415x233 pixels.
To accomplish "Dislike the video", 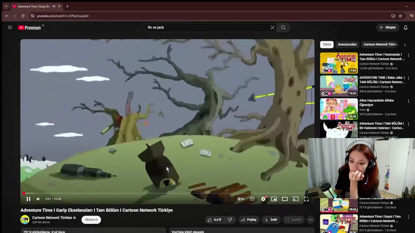I will point(230,220).
